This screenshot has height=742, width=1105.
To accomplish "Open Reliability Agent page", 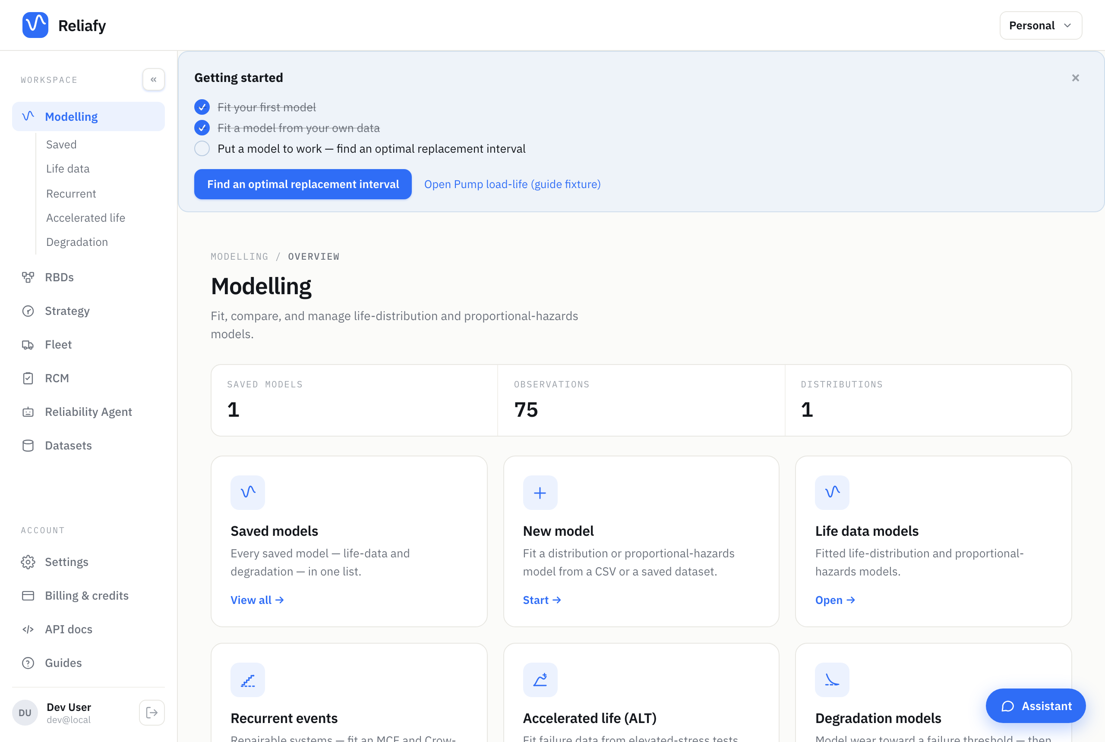I will point(88,412).
